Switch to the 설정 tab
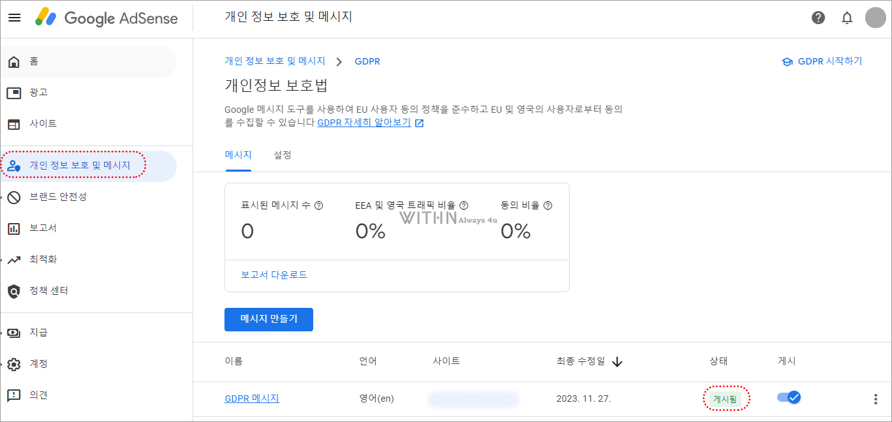892x422 pixels. pos(282,155)
